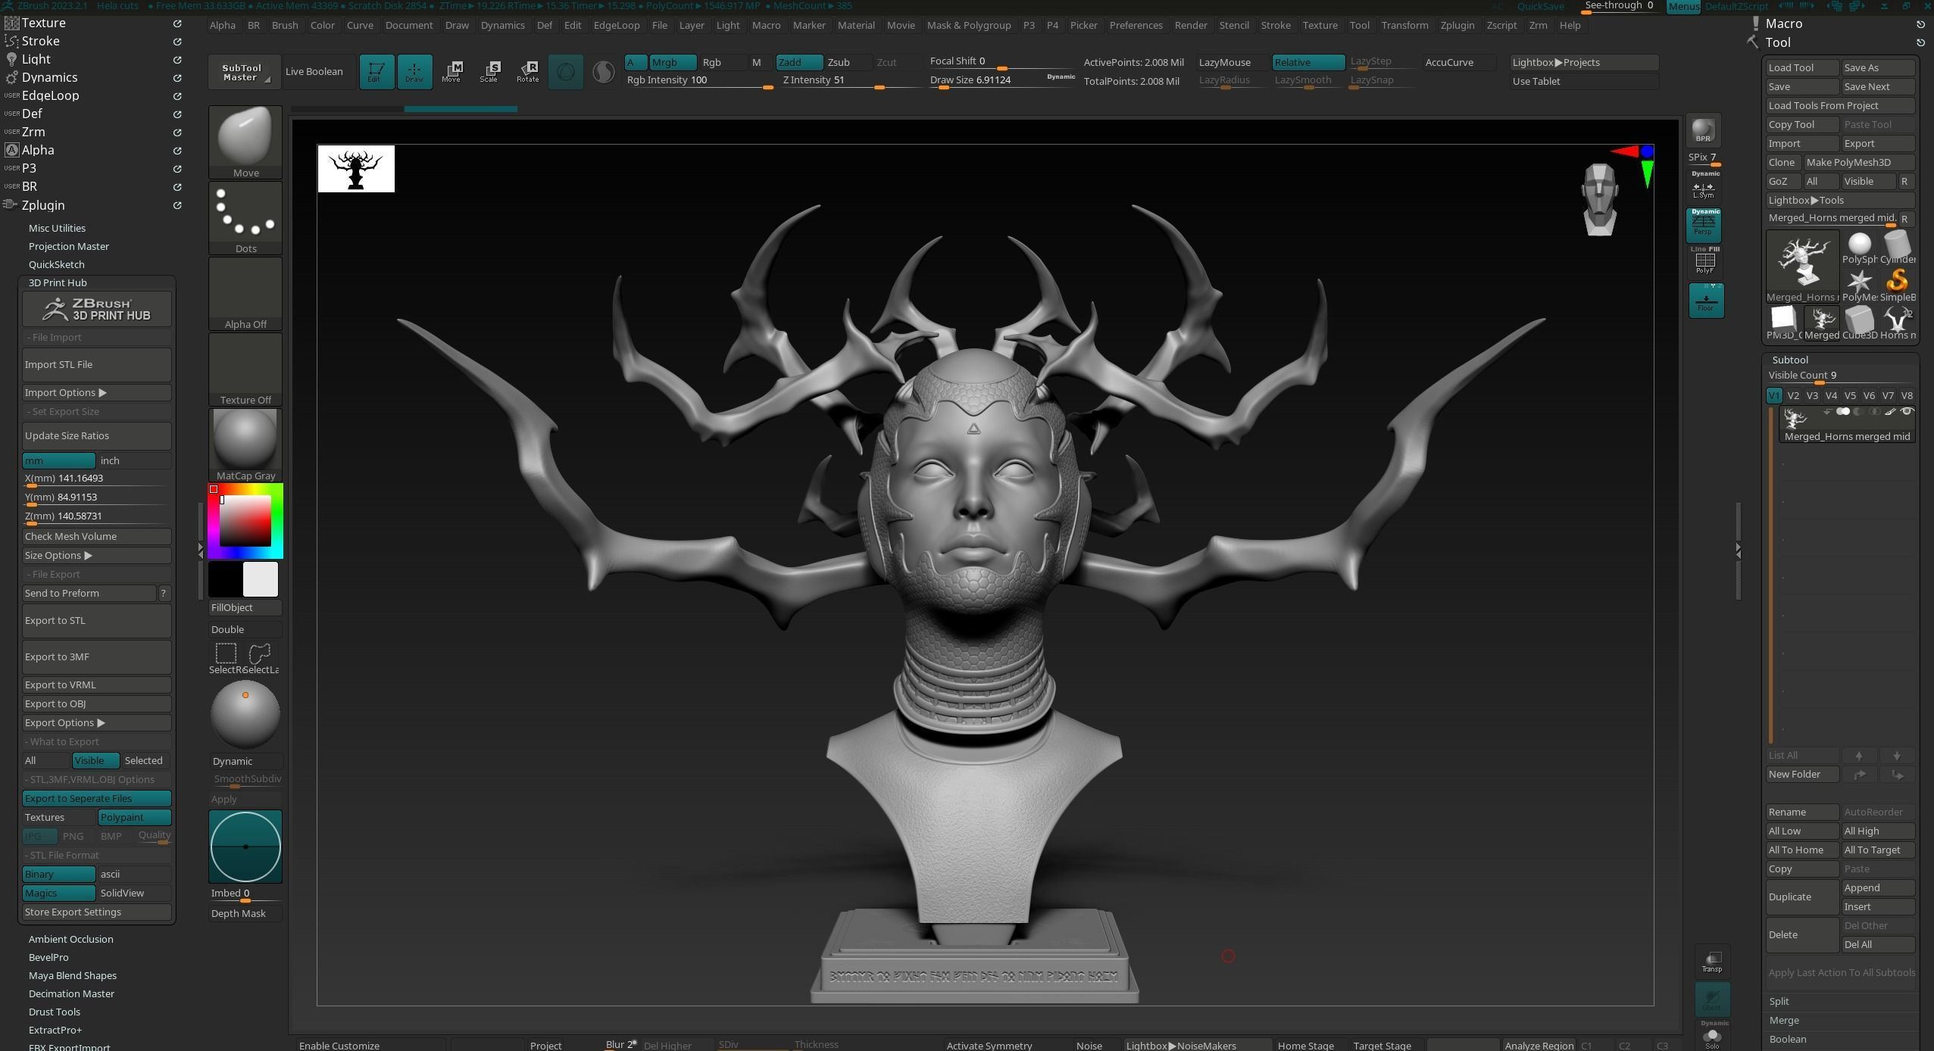Click Import STL File button
The width and height of the screenshot is (1934, 1051).
click(x=97, y=364)
